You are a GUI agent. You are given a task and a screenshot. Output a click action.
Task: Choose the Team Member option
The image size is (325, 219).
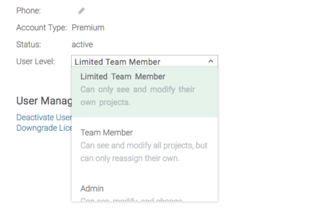(144, 145)
